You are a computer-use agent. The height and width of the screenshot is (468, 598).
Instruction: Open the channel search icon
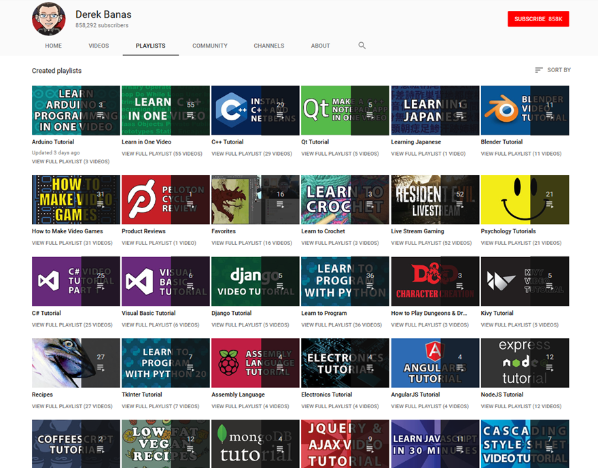(362, 46)
